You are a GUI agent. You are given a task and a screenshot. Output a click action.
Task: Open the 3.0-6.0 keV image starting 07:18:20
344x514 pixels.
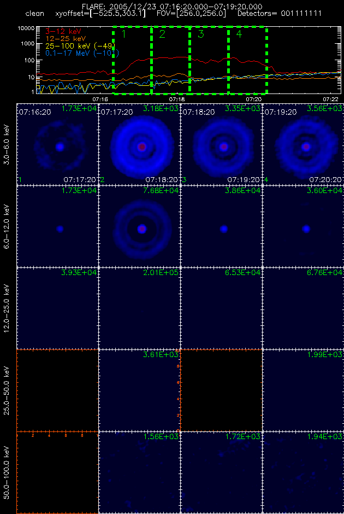(x=222, y=144)
